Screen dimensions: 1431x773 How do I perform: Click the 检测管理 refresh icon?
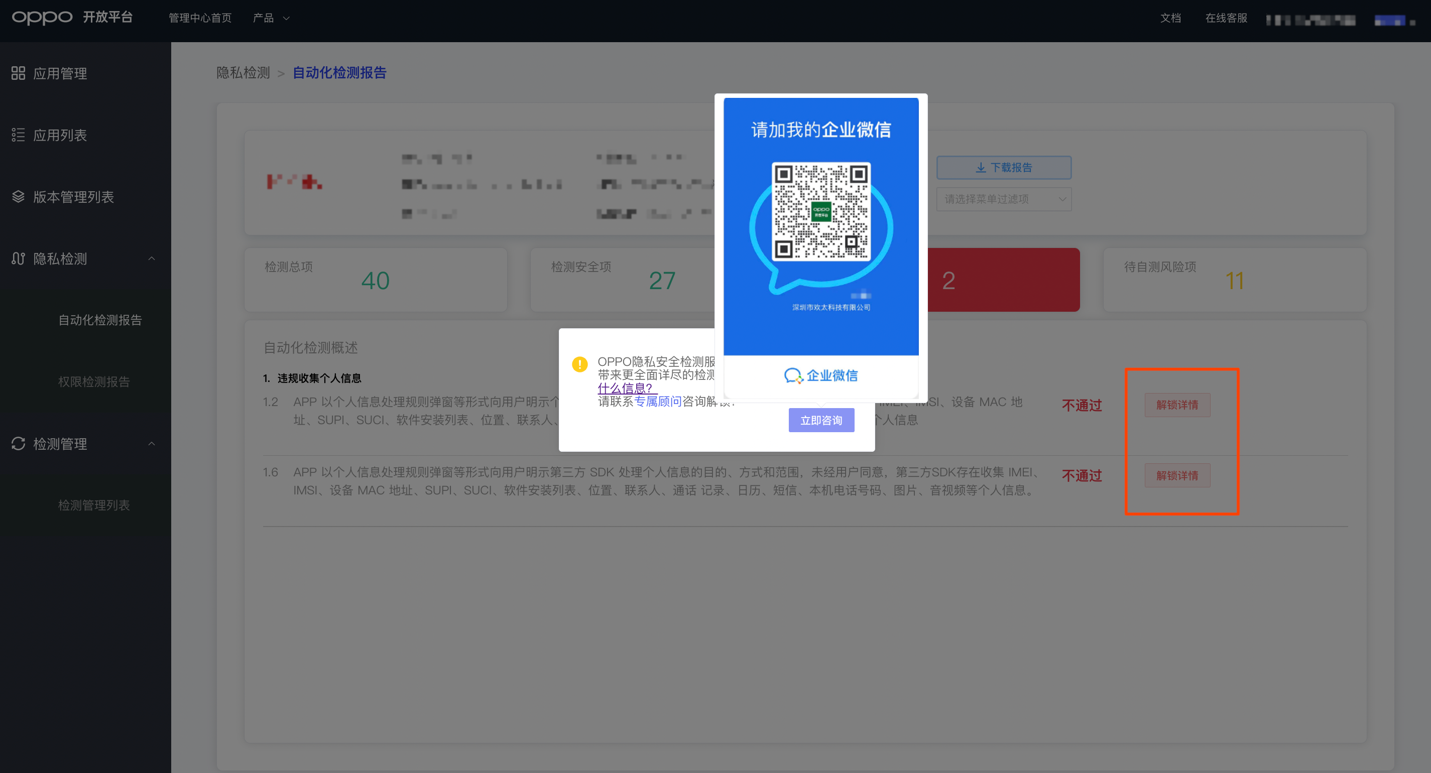pyautogui.click(x=18, y=443)
